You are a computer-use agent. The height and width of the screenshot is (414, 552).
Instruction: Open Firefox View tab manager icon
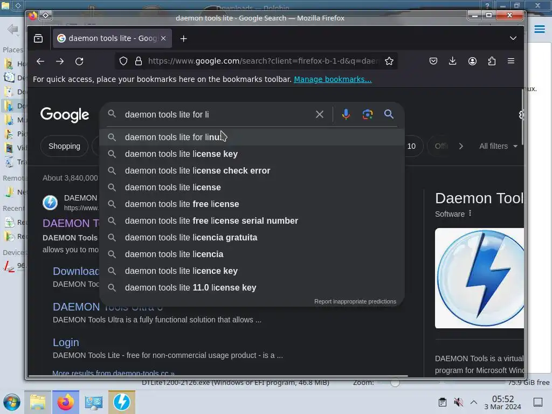coord(38,38)
